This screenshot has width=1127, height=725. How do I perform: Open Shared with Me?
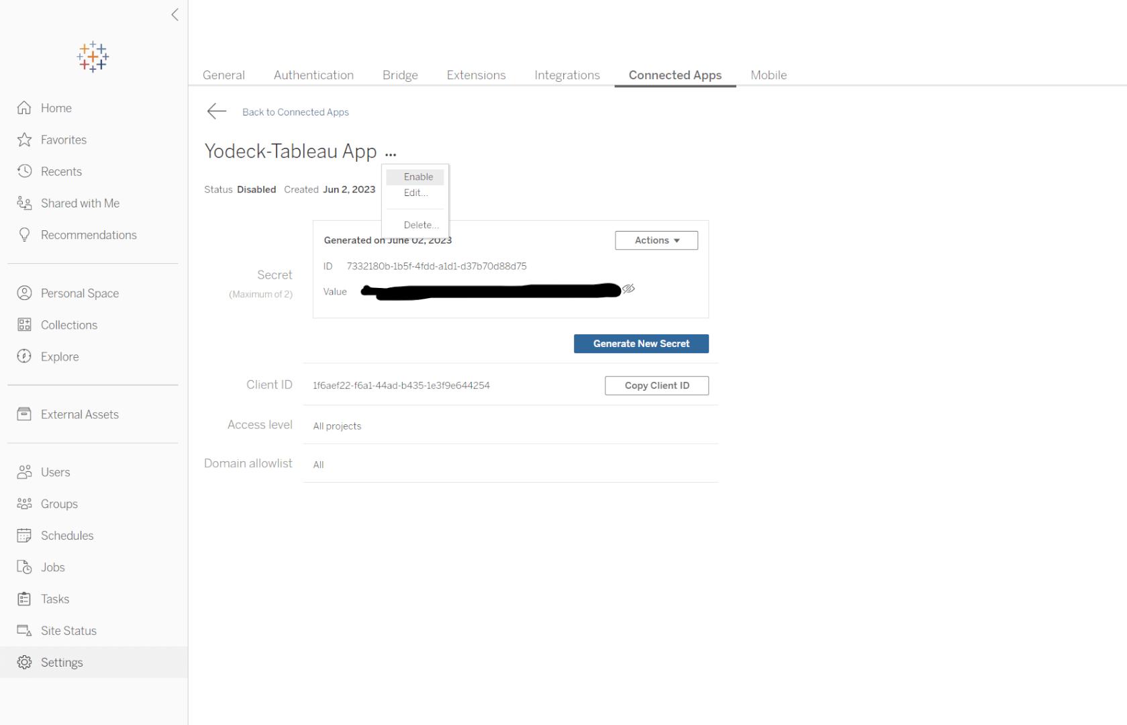80,203
